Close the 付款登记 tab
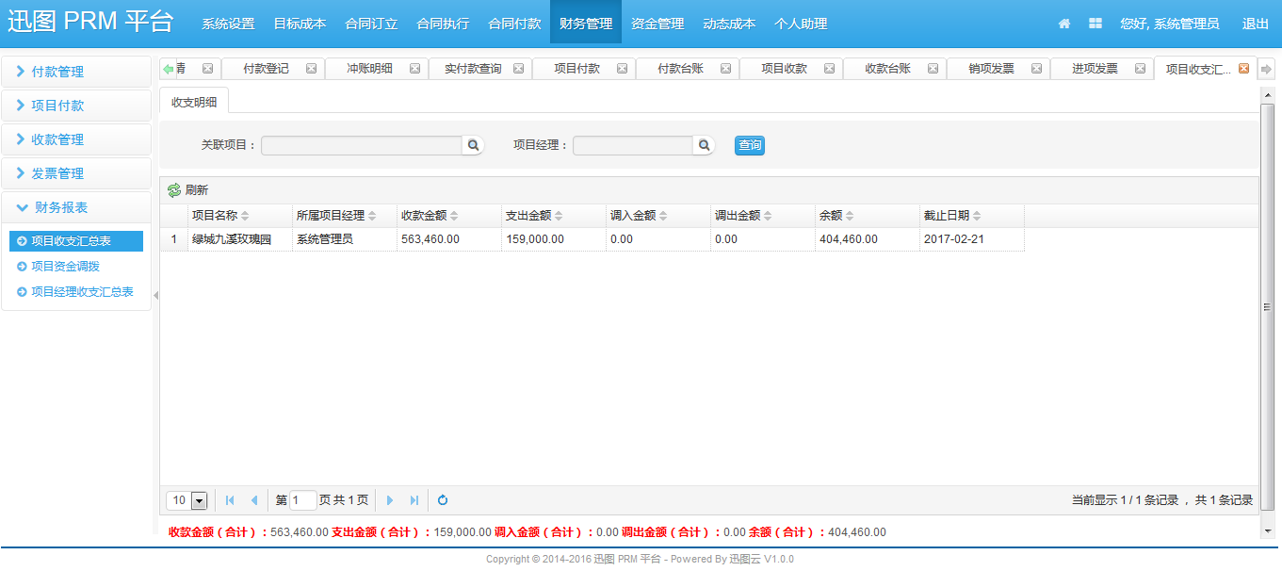The height and width of the screenshot is (571, 1282). [x=311, y=69]
